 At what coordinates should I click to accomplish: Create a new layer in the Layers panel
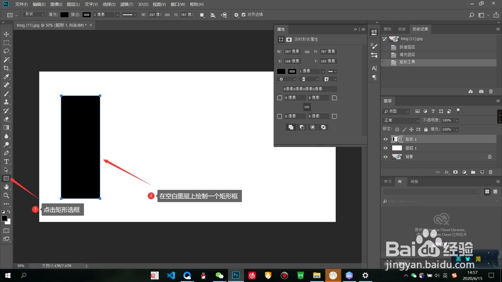pyautogui.click(x=482, y=172)
